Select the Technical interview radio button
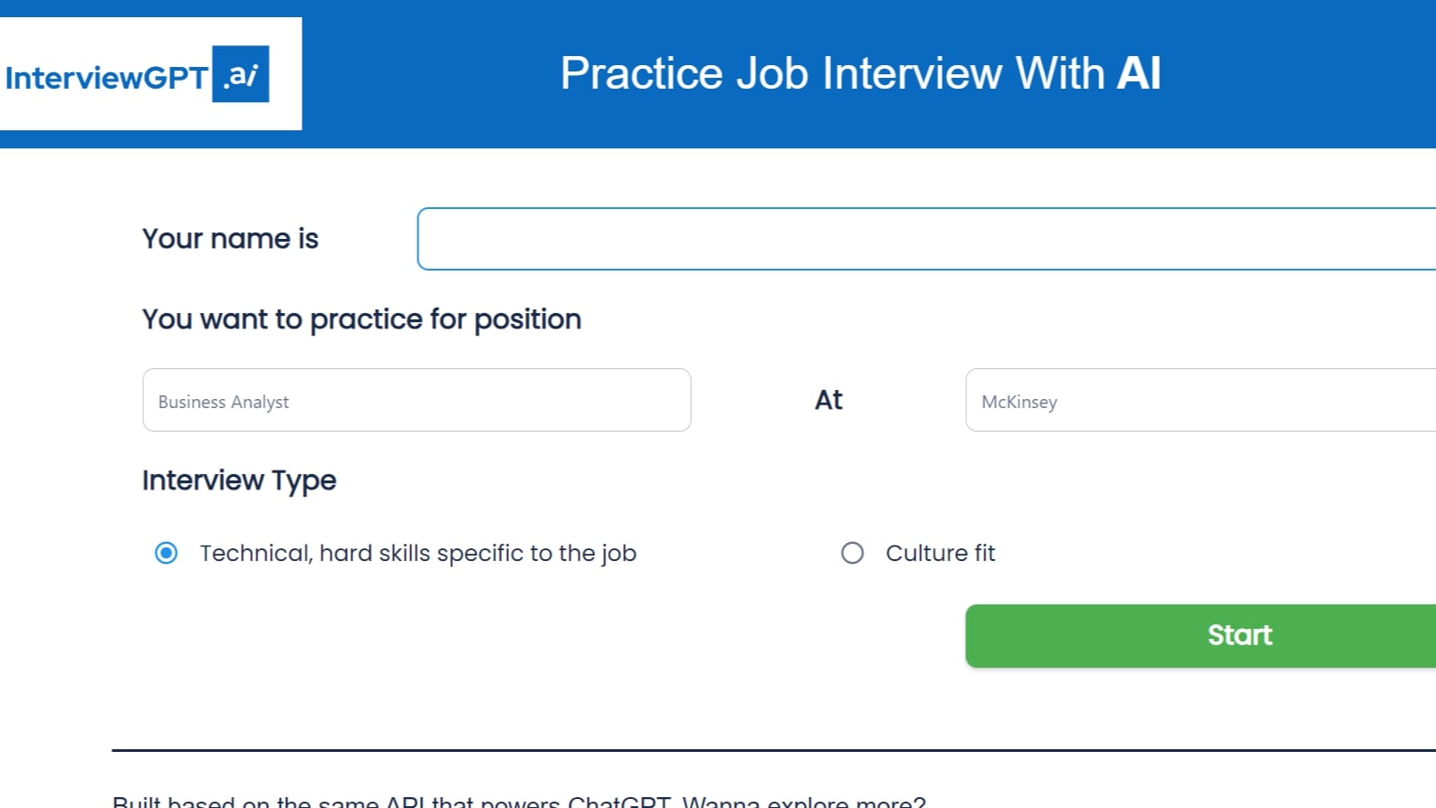This screenshot has width=1436, height=808. pyautogui.click(x=167, y=553)
